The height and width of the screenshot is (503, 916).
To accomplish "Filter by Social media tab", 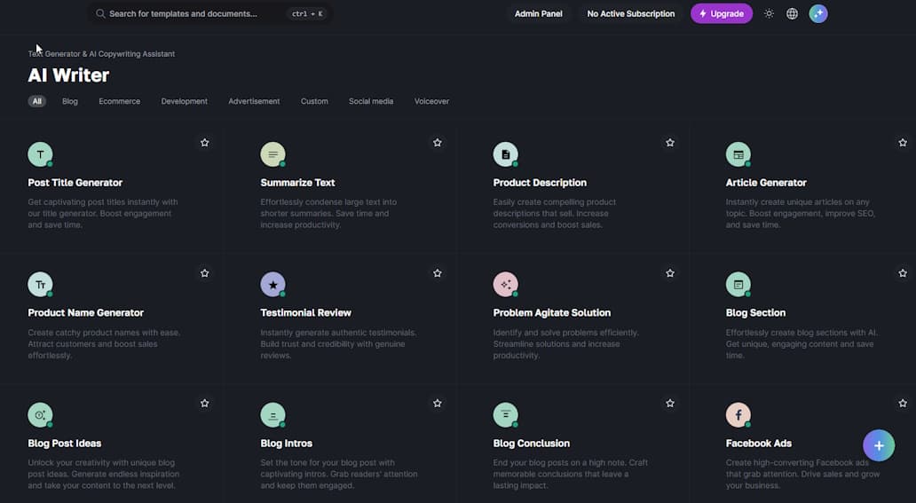I will (x=370, y=101).
